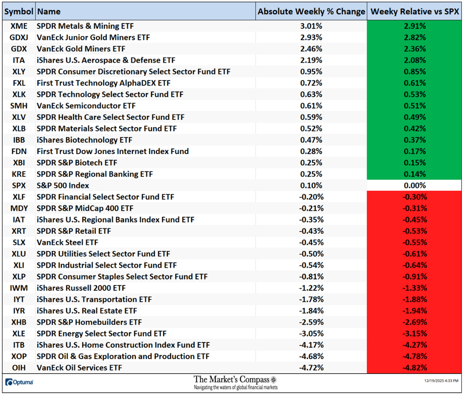Click the XLY symbol cell

[x=19, y=72]
